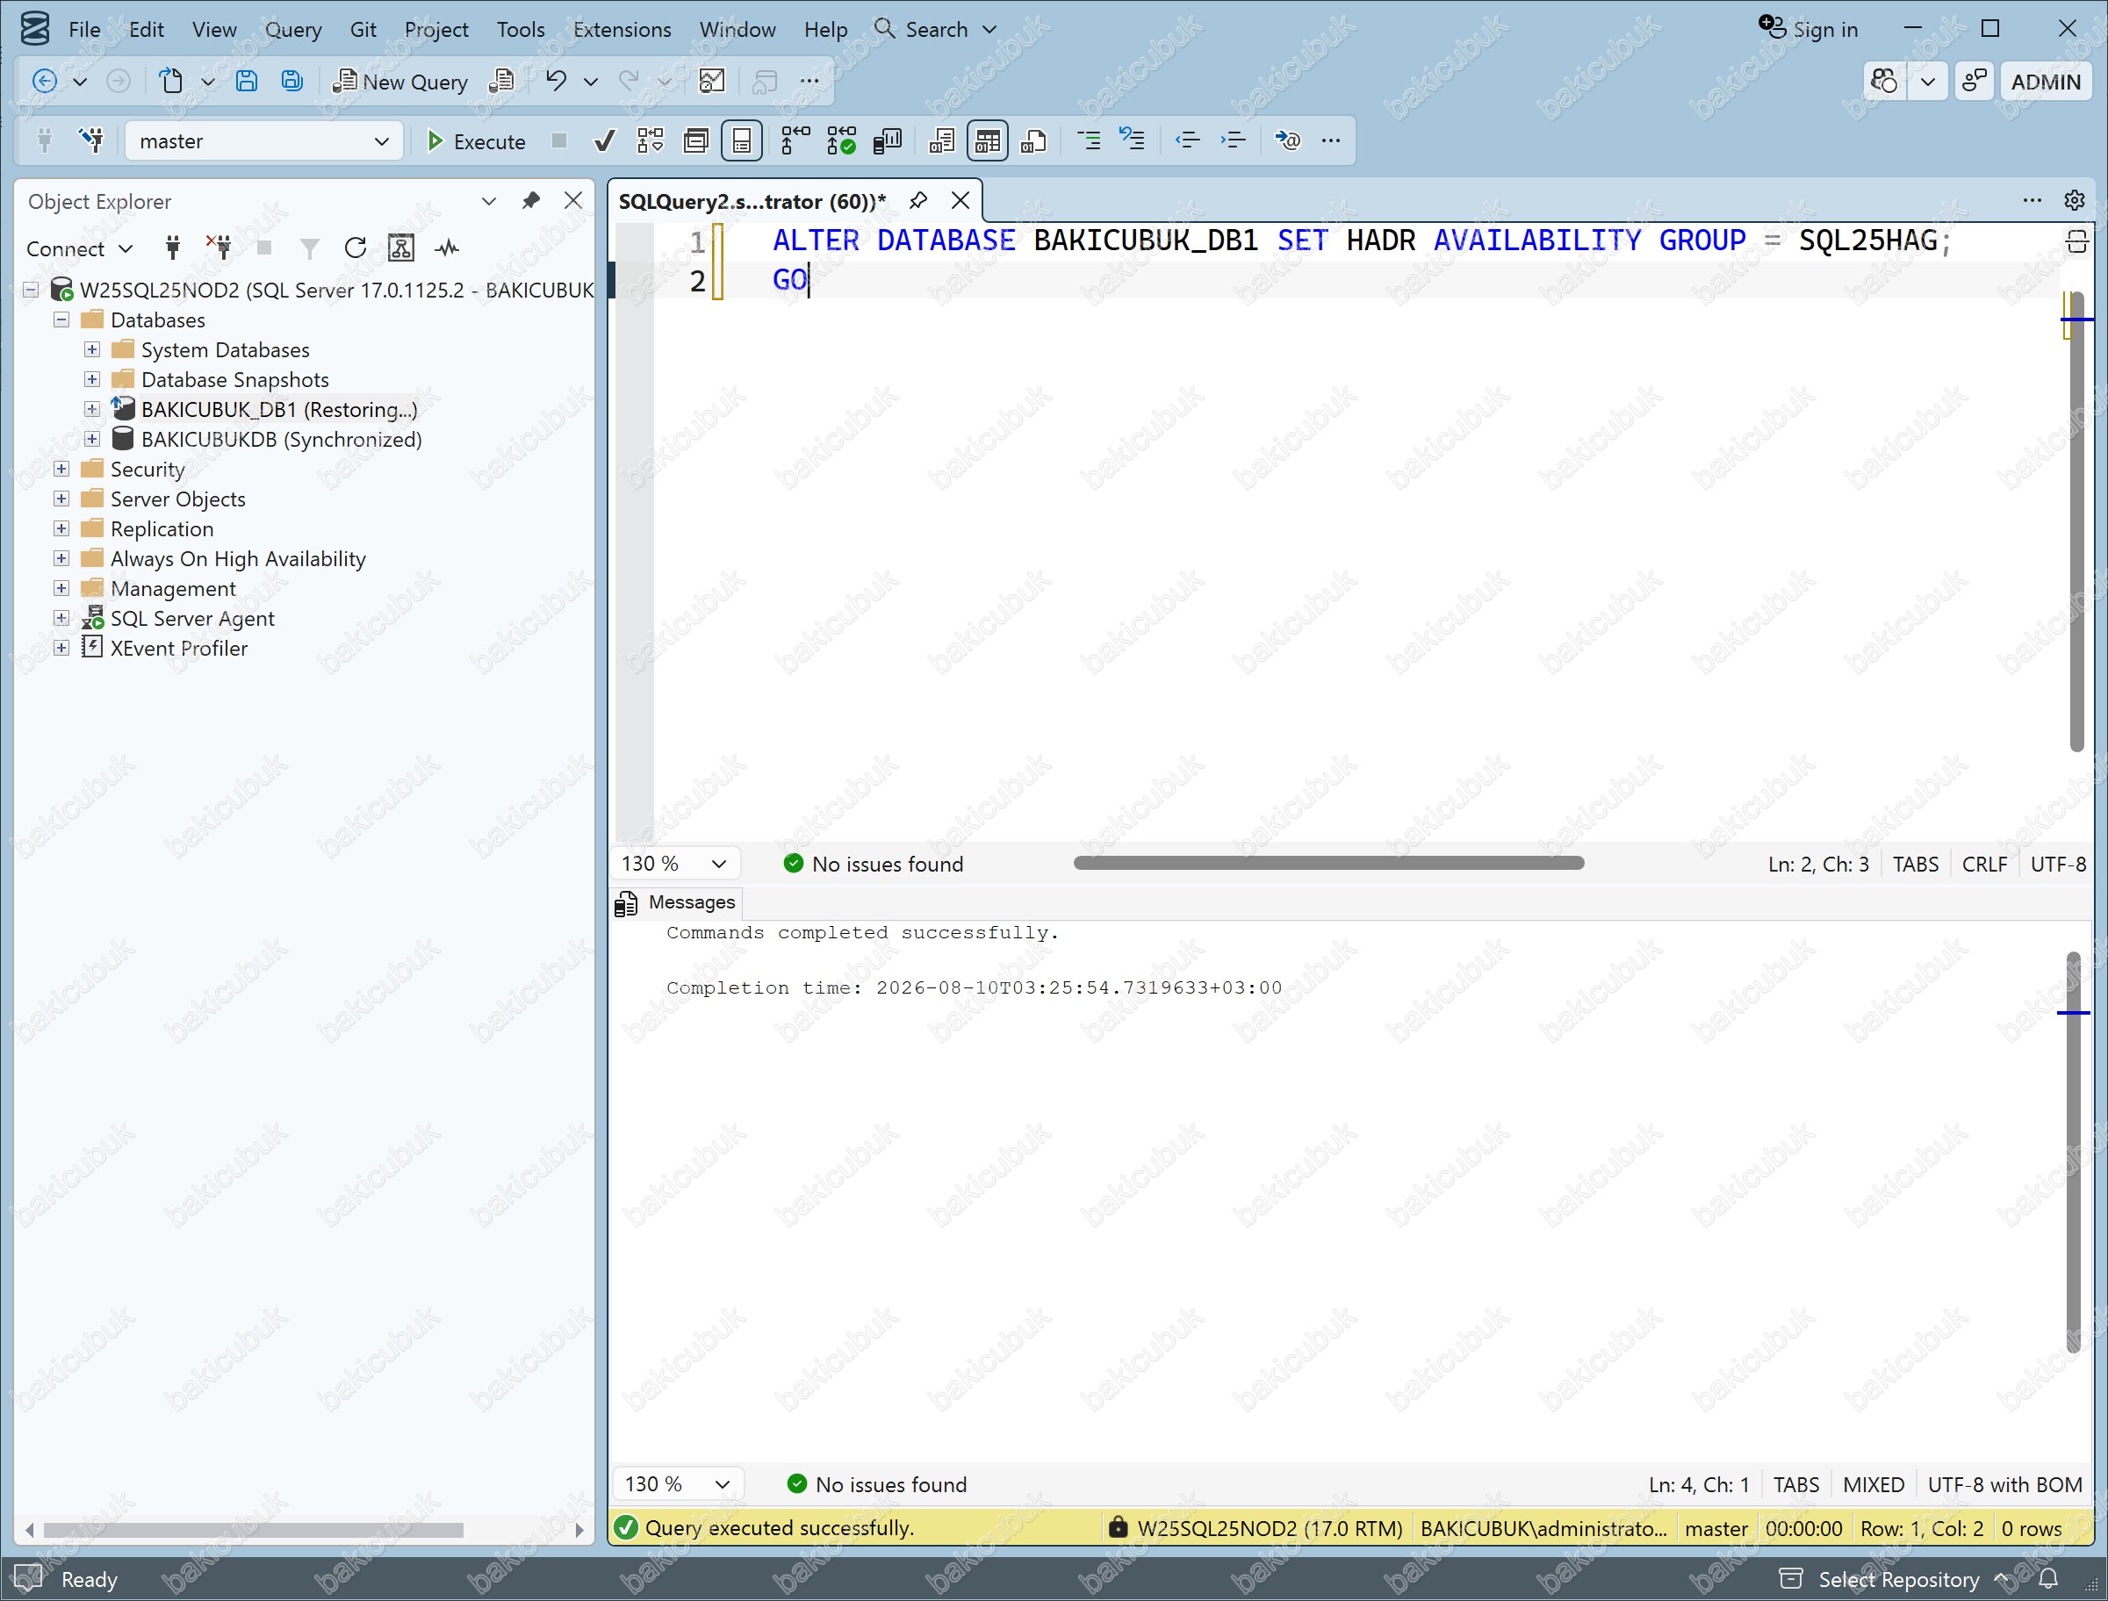Click the Parse checkmark icon

[x=604, y=141]
